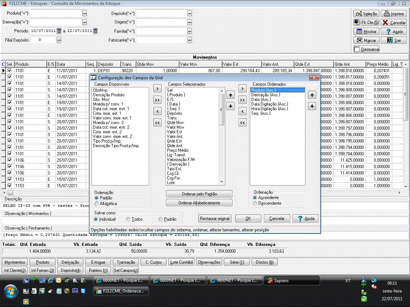Open the Período start date calendar picker
410x307 pixels.
pyautogui.click(x=59, y=31)
